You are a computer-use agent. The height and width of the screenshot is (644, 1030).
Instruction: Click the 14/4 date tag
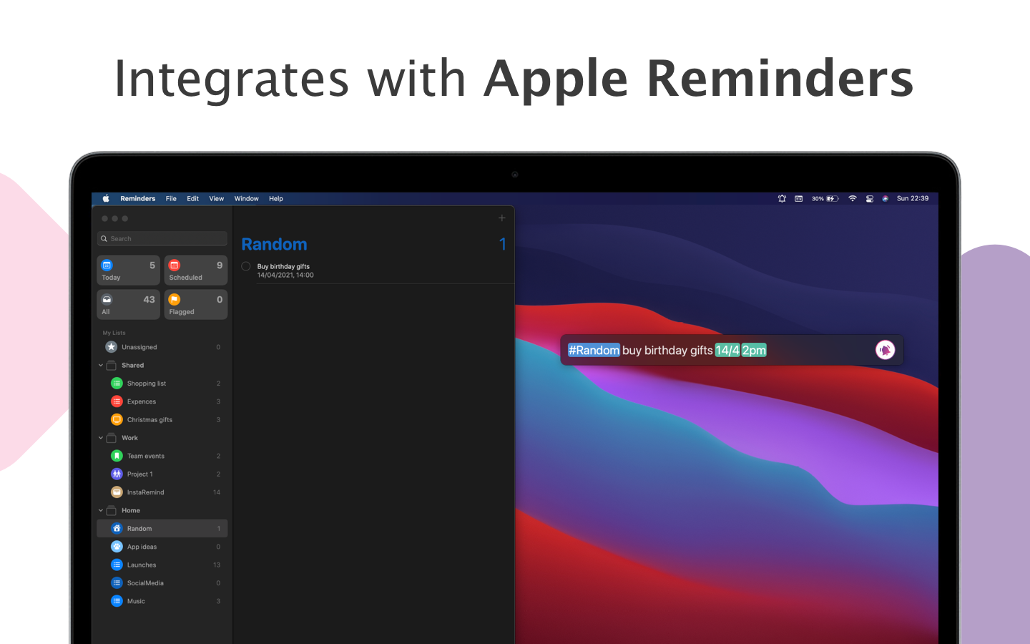coord(727,350)
